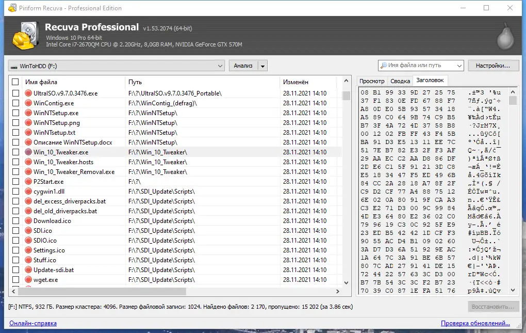Click the file list scroll-up arrow
Screen dimensions: 526x333
click(346, 81)
